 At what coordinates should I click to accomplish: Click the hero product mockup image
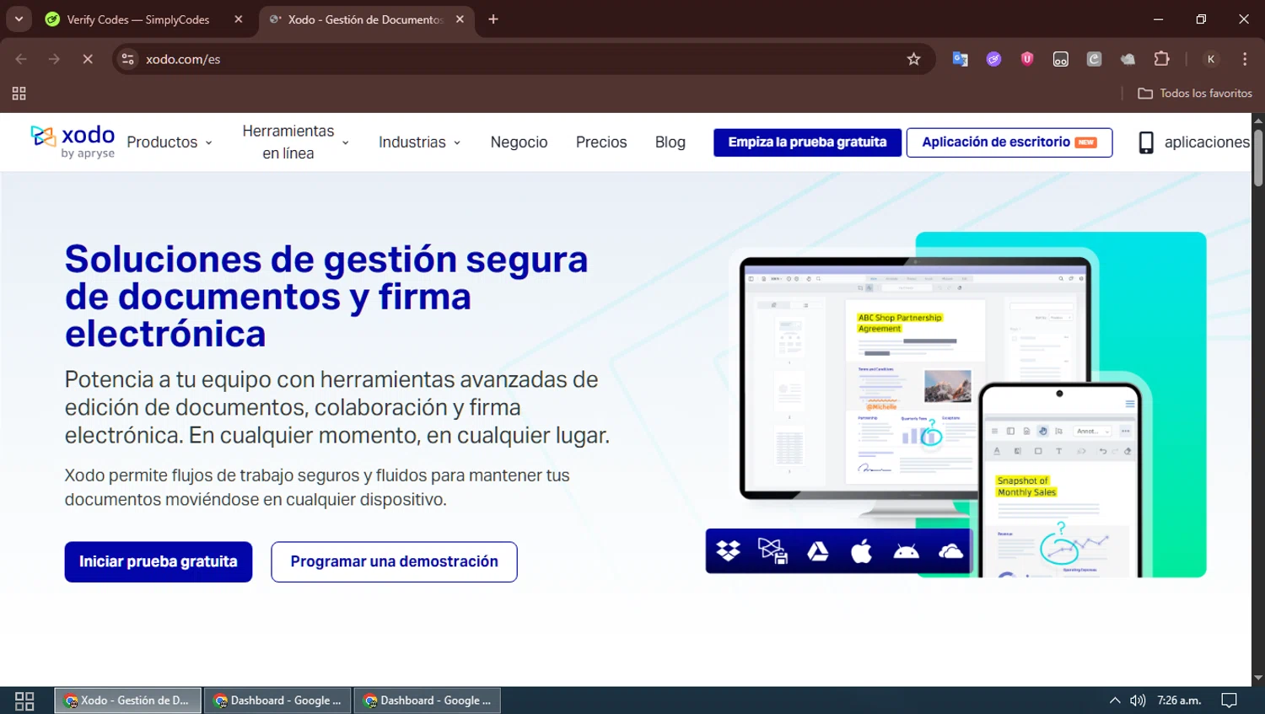955,405
